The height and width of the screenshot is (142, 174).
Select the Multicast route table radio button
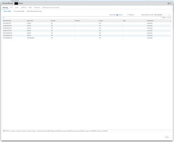(128, 15)
